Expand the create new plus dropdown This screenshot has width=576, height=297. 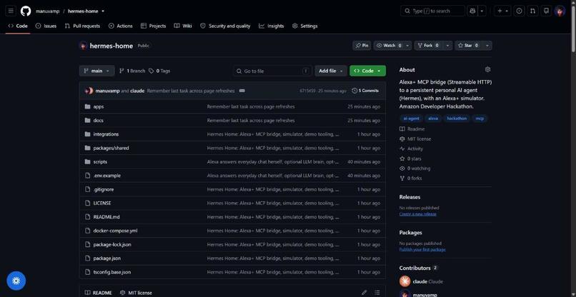coord(502,11)
